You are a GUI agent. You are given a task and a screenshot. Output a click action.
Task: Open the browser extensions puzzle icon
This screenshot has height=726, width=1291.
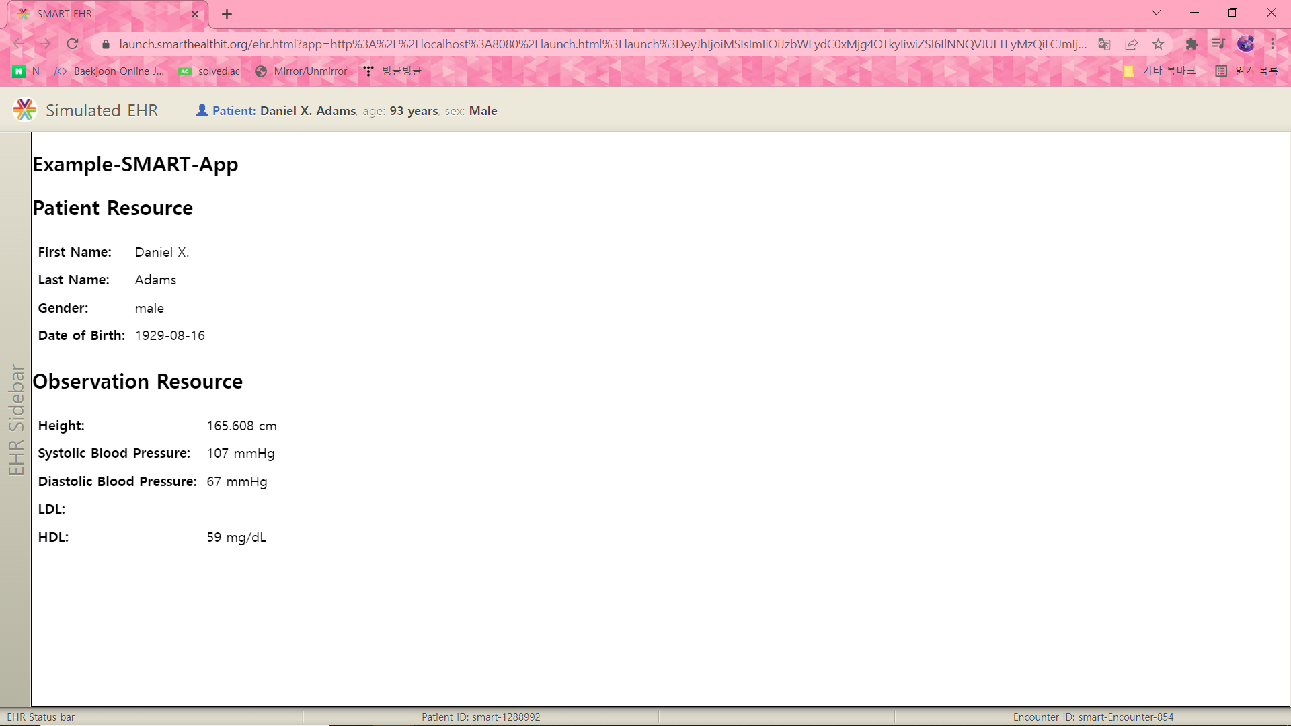coord(1191,44)
